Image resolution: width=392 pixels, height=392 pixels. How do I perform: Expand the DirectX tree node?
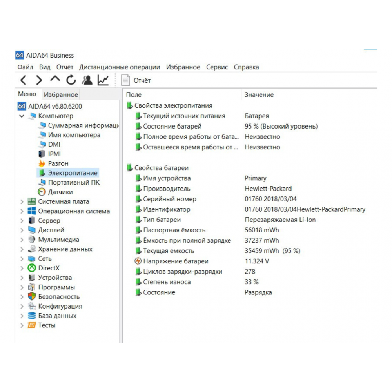22,268
